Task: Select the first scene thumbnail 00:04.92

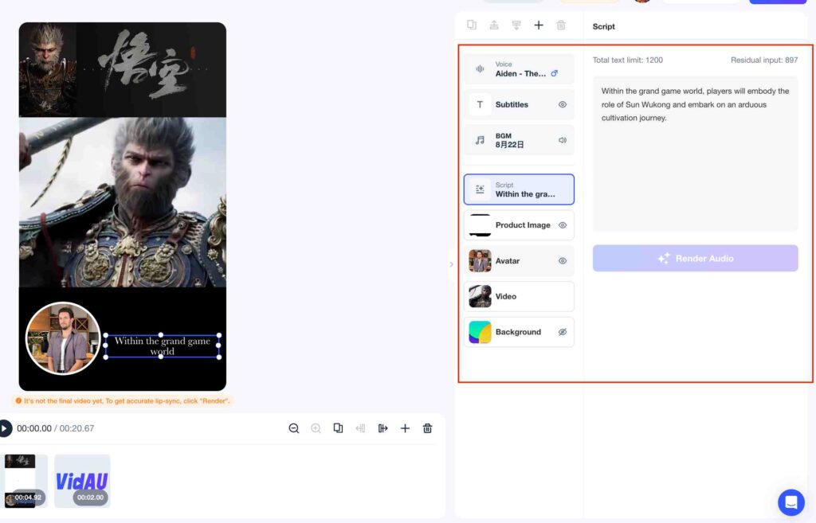Action: click(x=24, y=481)
